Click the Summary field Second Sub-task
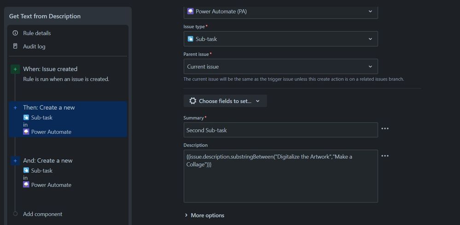 tap(281, 130)
